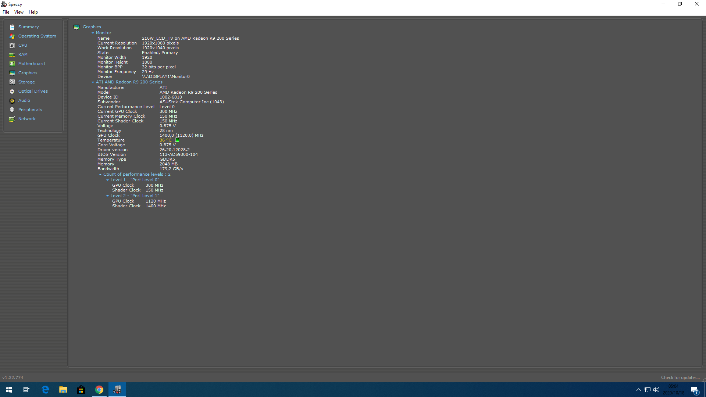Open the CPU section icon
This screenshot has height=397, width=706.
pos(12,45)
